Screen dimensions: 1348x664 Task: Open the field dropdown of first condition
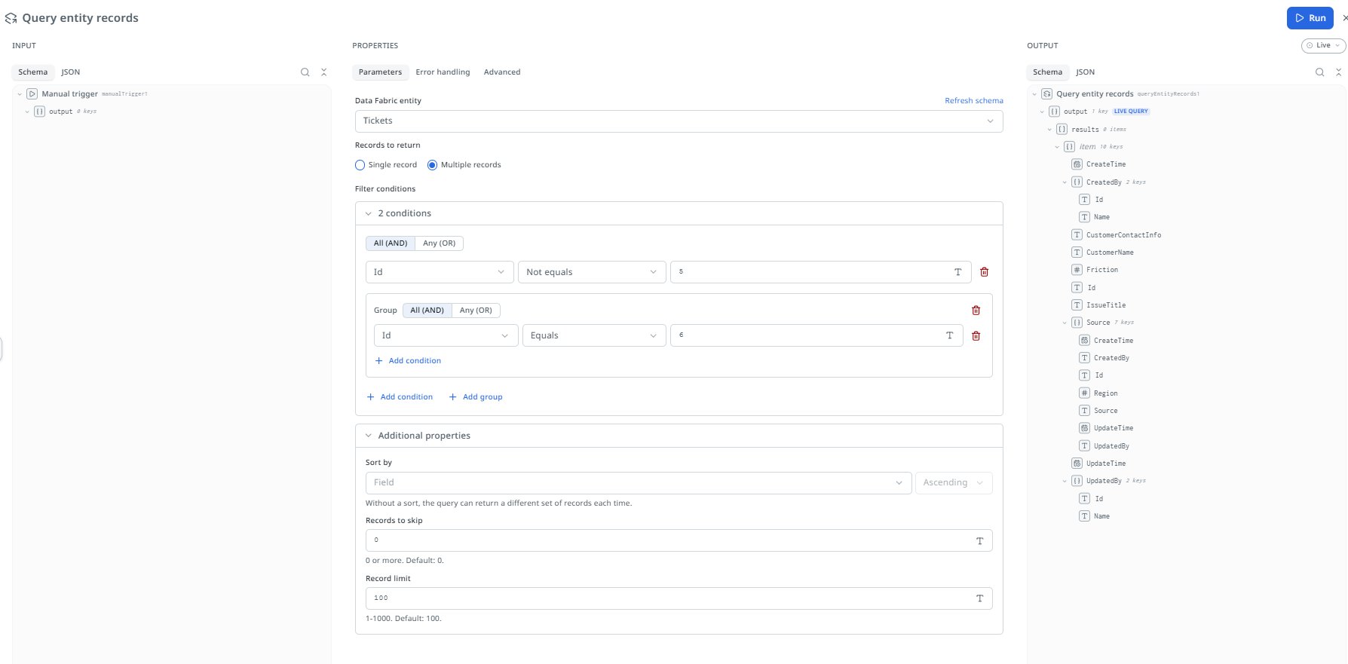click(x=440, y=272)
